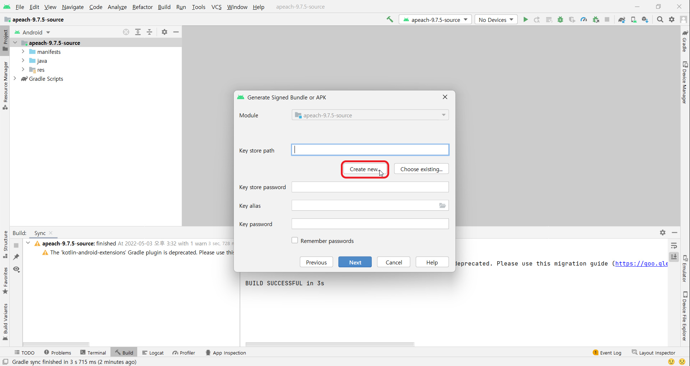
Task: Click the happy smiley feedback icon
Action: [671, 362]
